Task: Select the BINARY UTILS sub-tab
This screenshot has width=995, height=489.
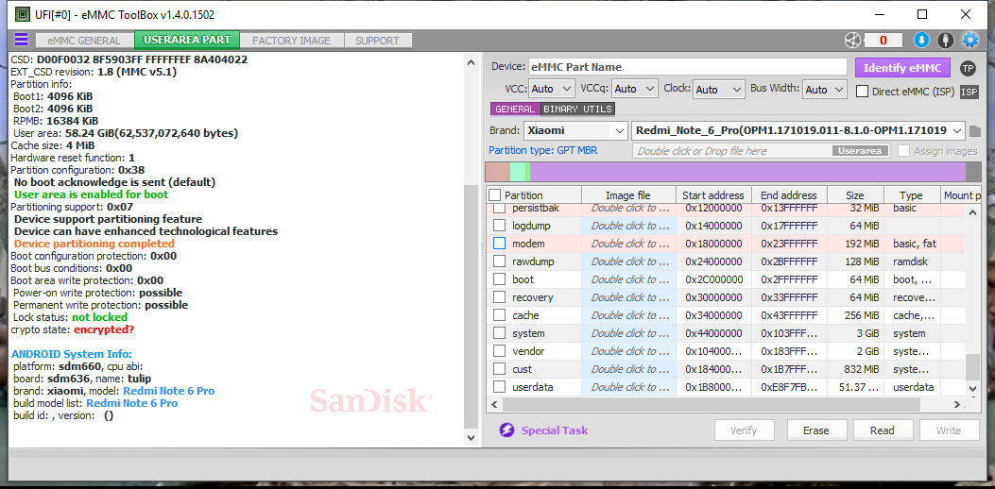Action: click(577, 110)
